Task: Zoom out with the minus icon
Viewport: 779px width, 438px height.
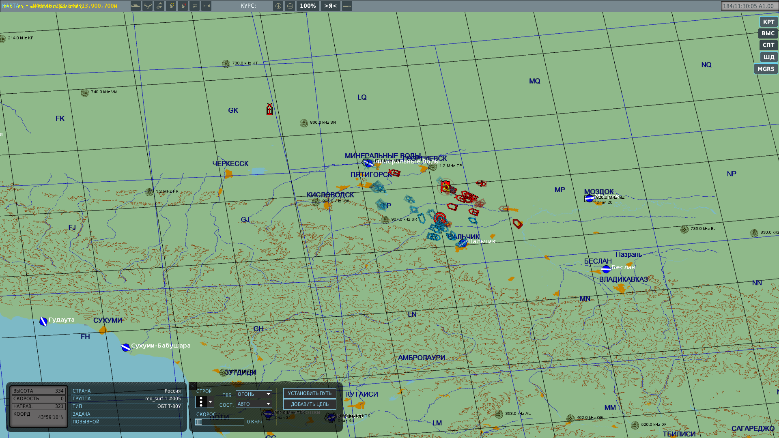Action: pos(290,6)
